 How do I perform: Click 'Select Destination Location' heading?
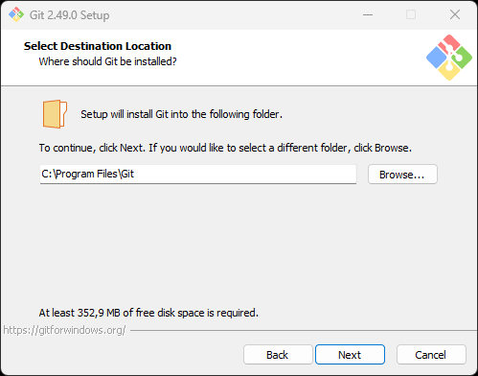pyautogui.click(x=98, y=46)
